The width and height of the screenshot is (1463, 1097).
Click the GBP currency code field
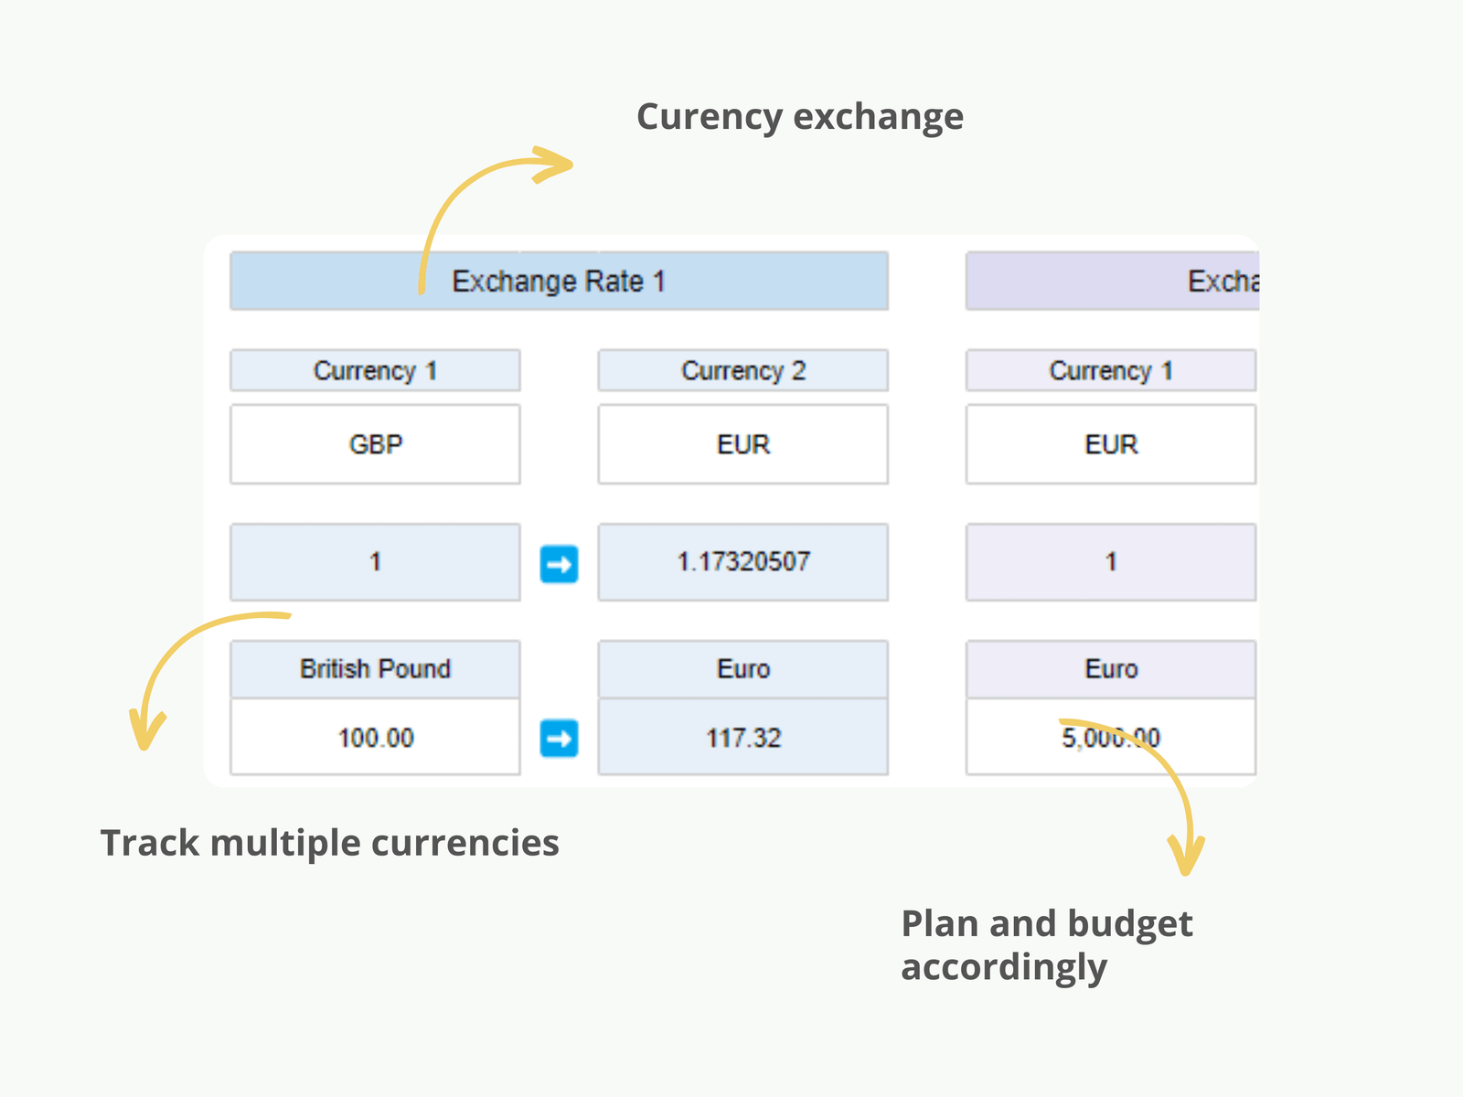pyautogui.click(x=375, y=444)
